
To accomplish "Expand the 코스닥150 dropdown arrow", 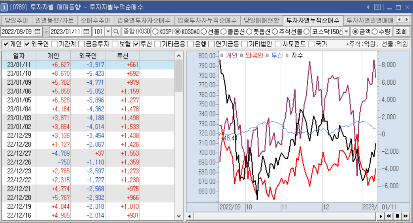I will [x=346, y=32].
